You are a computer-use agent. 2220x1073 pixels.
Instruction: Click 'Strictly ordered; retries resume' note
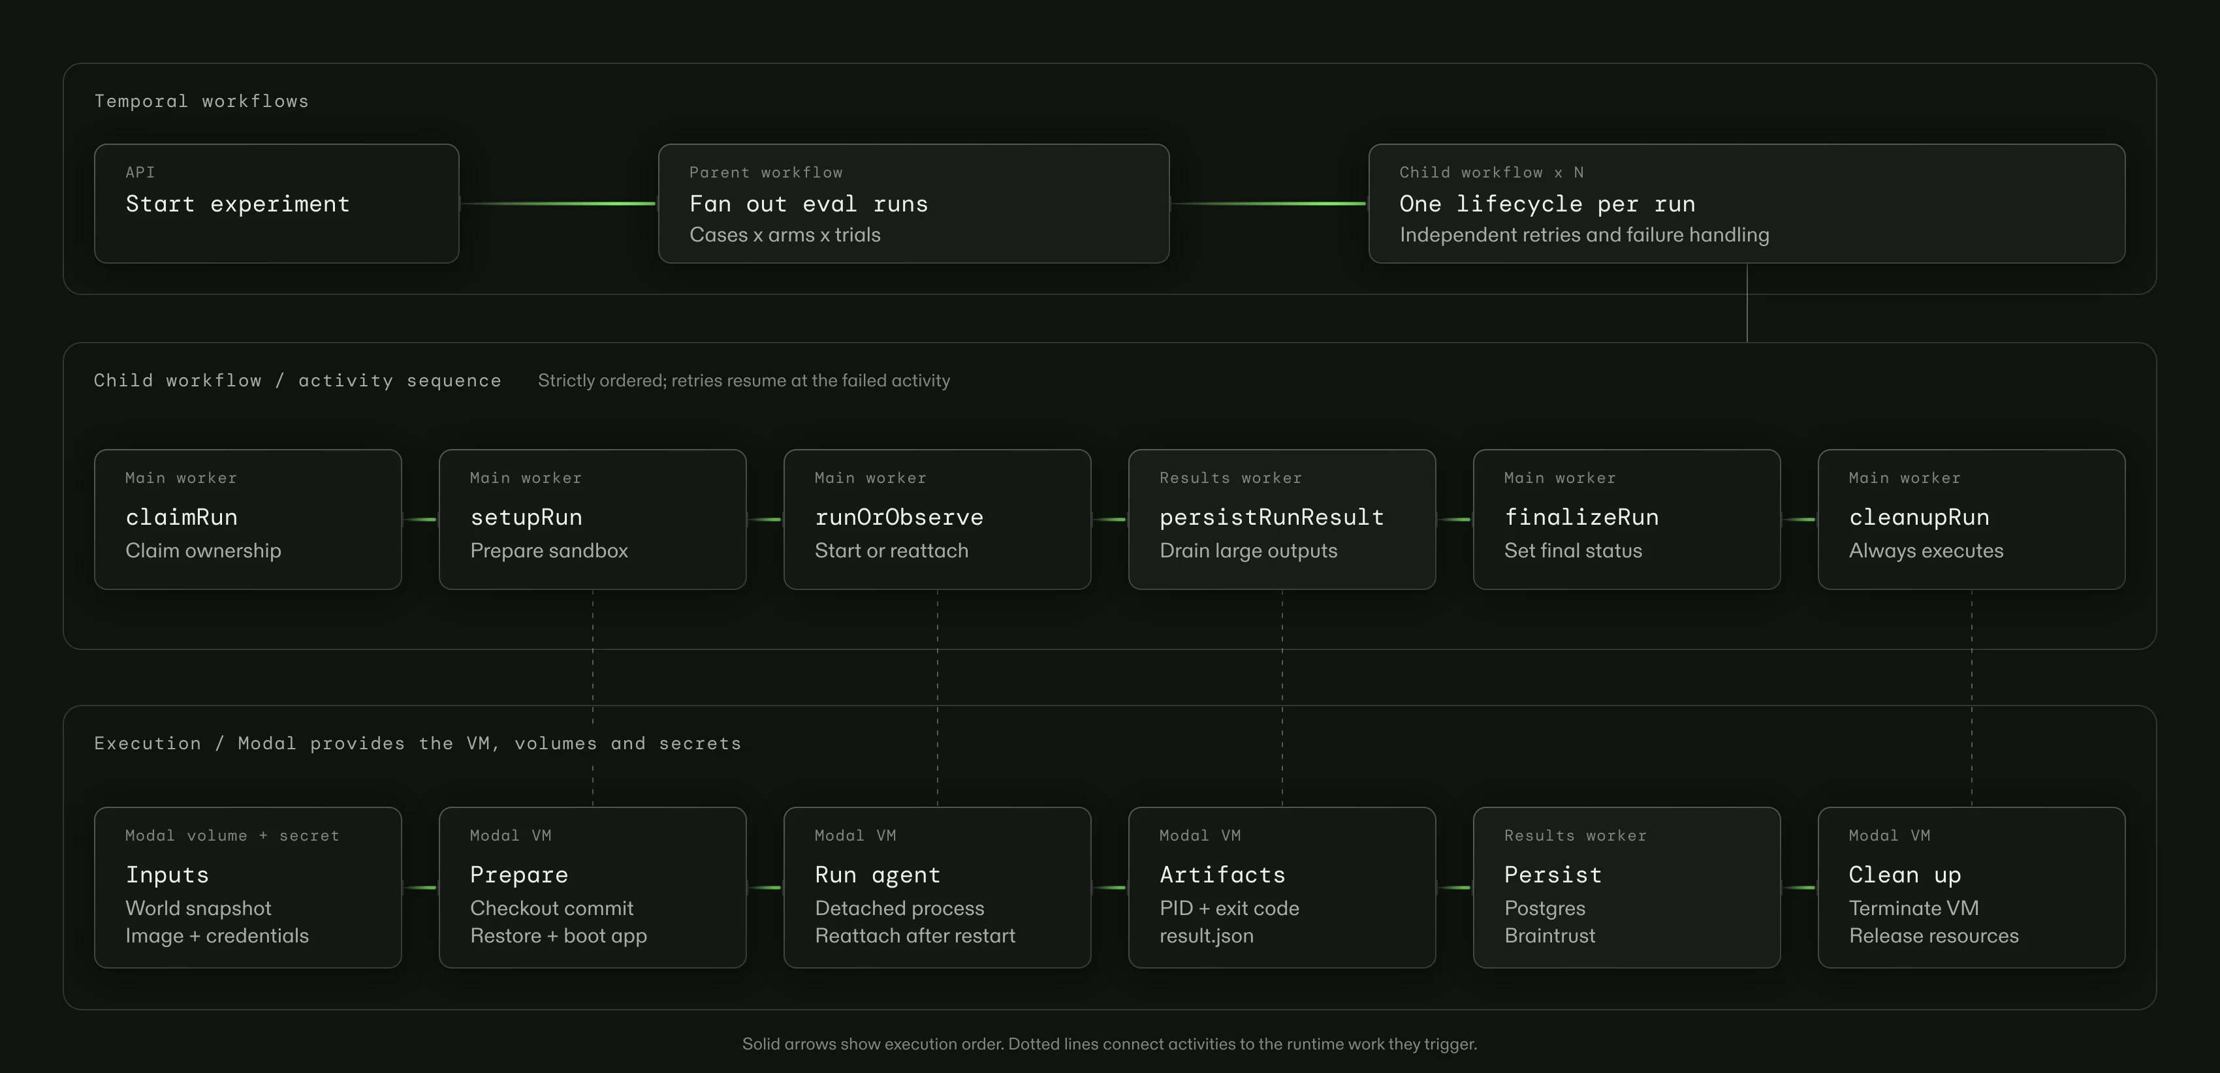point(744,381)
